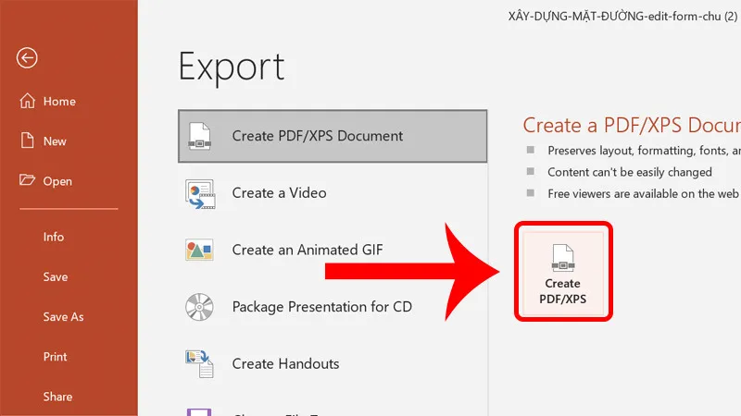Select the Animated GIF picture icon
The image size is (741, 416).
(200, 250)
